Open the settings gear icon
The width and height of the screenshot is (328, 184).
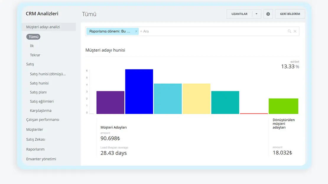click(x=268, y=14)
